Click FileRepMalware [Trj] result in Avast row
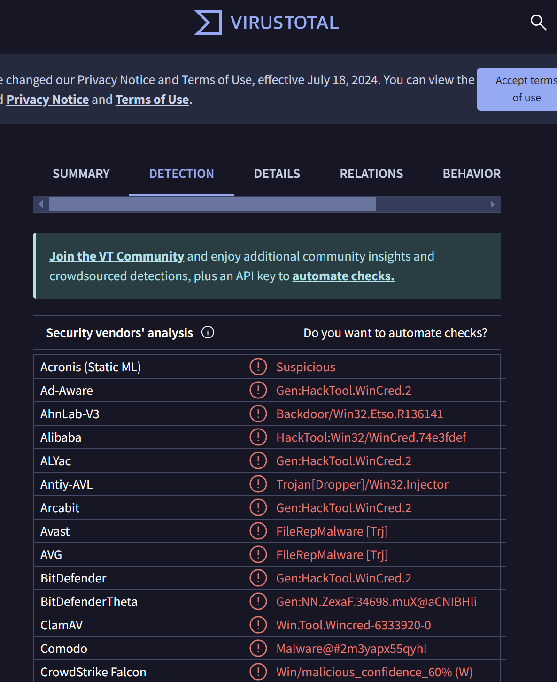 click(332, 531)
